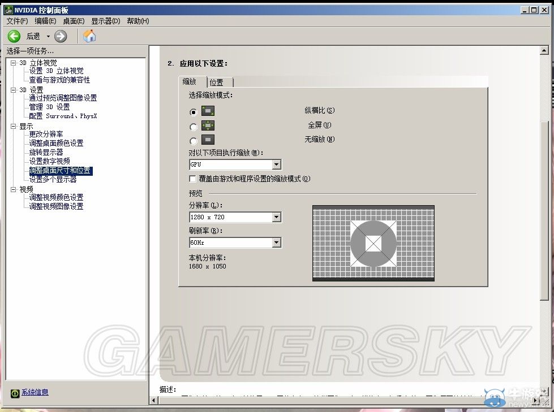Open the Home page icon
This screenshot has width=554, height=412.
tap(89, 36)
